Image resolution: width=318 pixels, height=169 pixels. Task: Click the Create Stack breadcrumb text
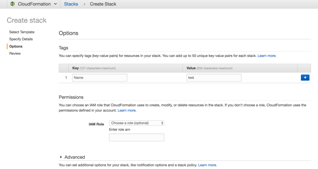coord(103,4)
